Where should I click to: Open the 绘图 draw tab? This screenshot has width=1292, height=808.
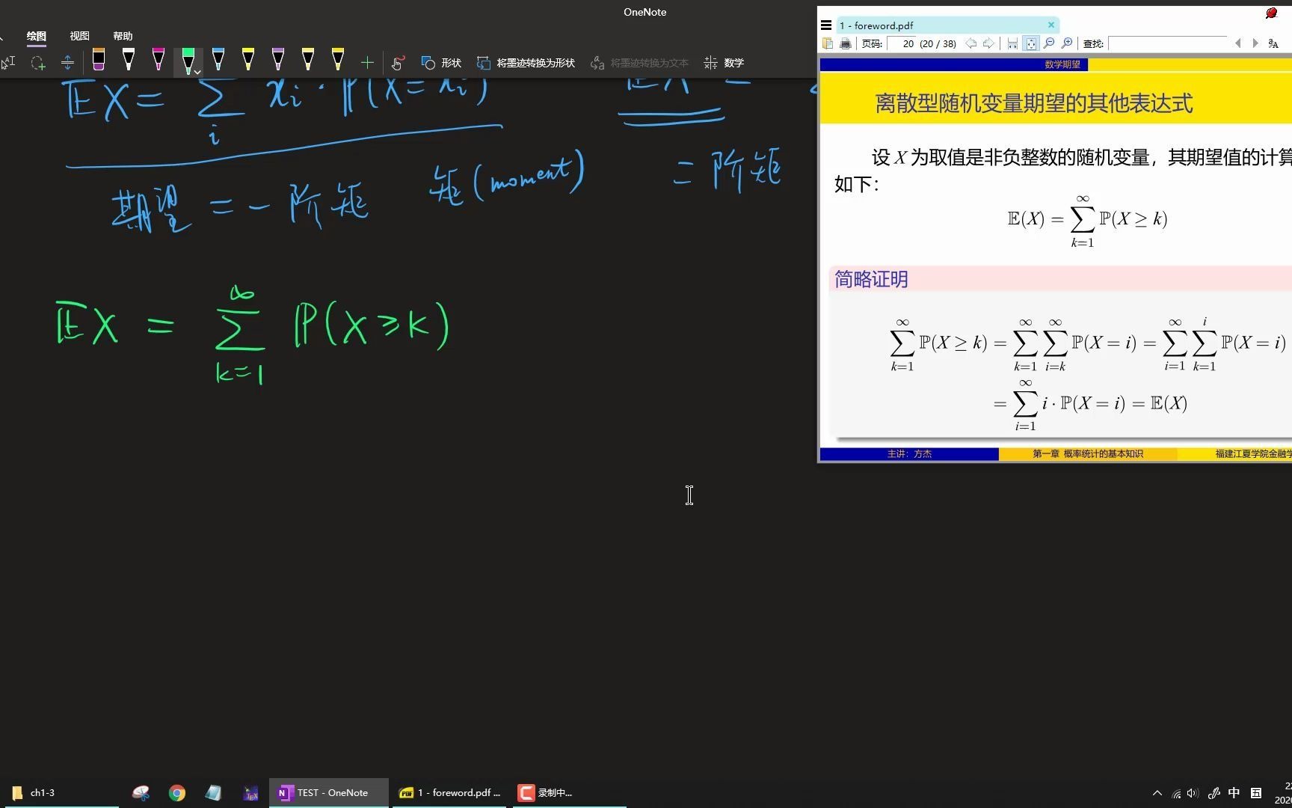tap(36, 36)
